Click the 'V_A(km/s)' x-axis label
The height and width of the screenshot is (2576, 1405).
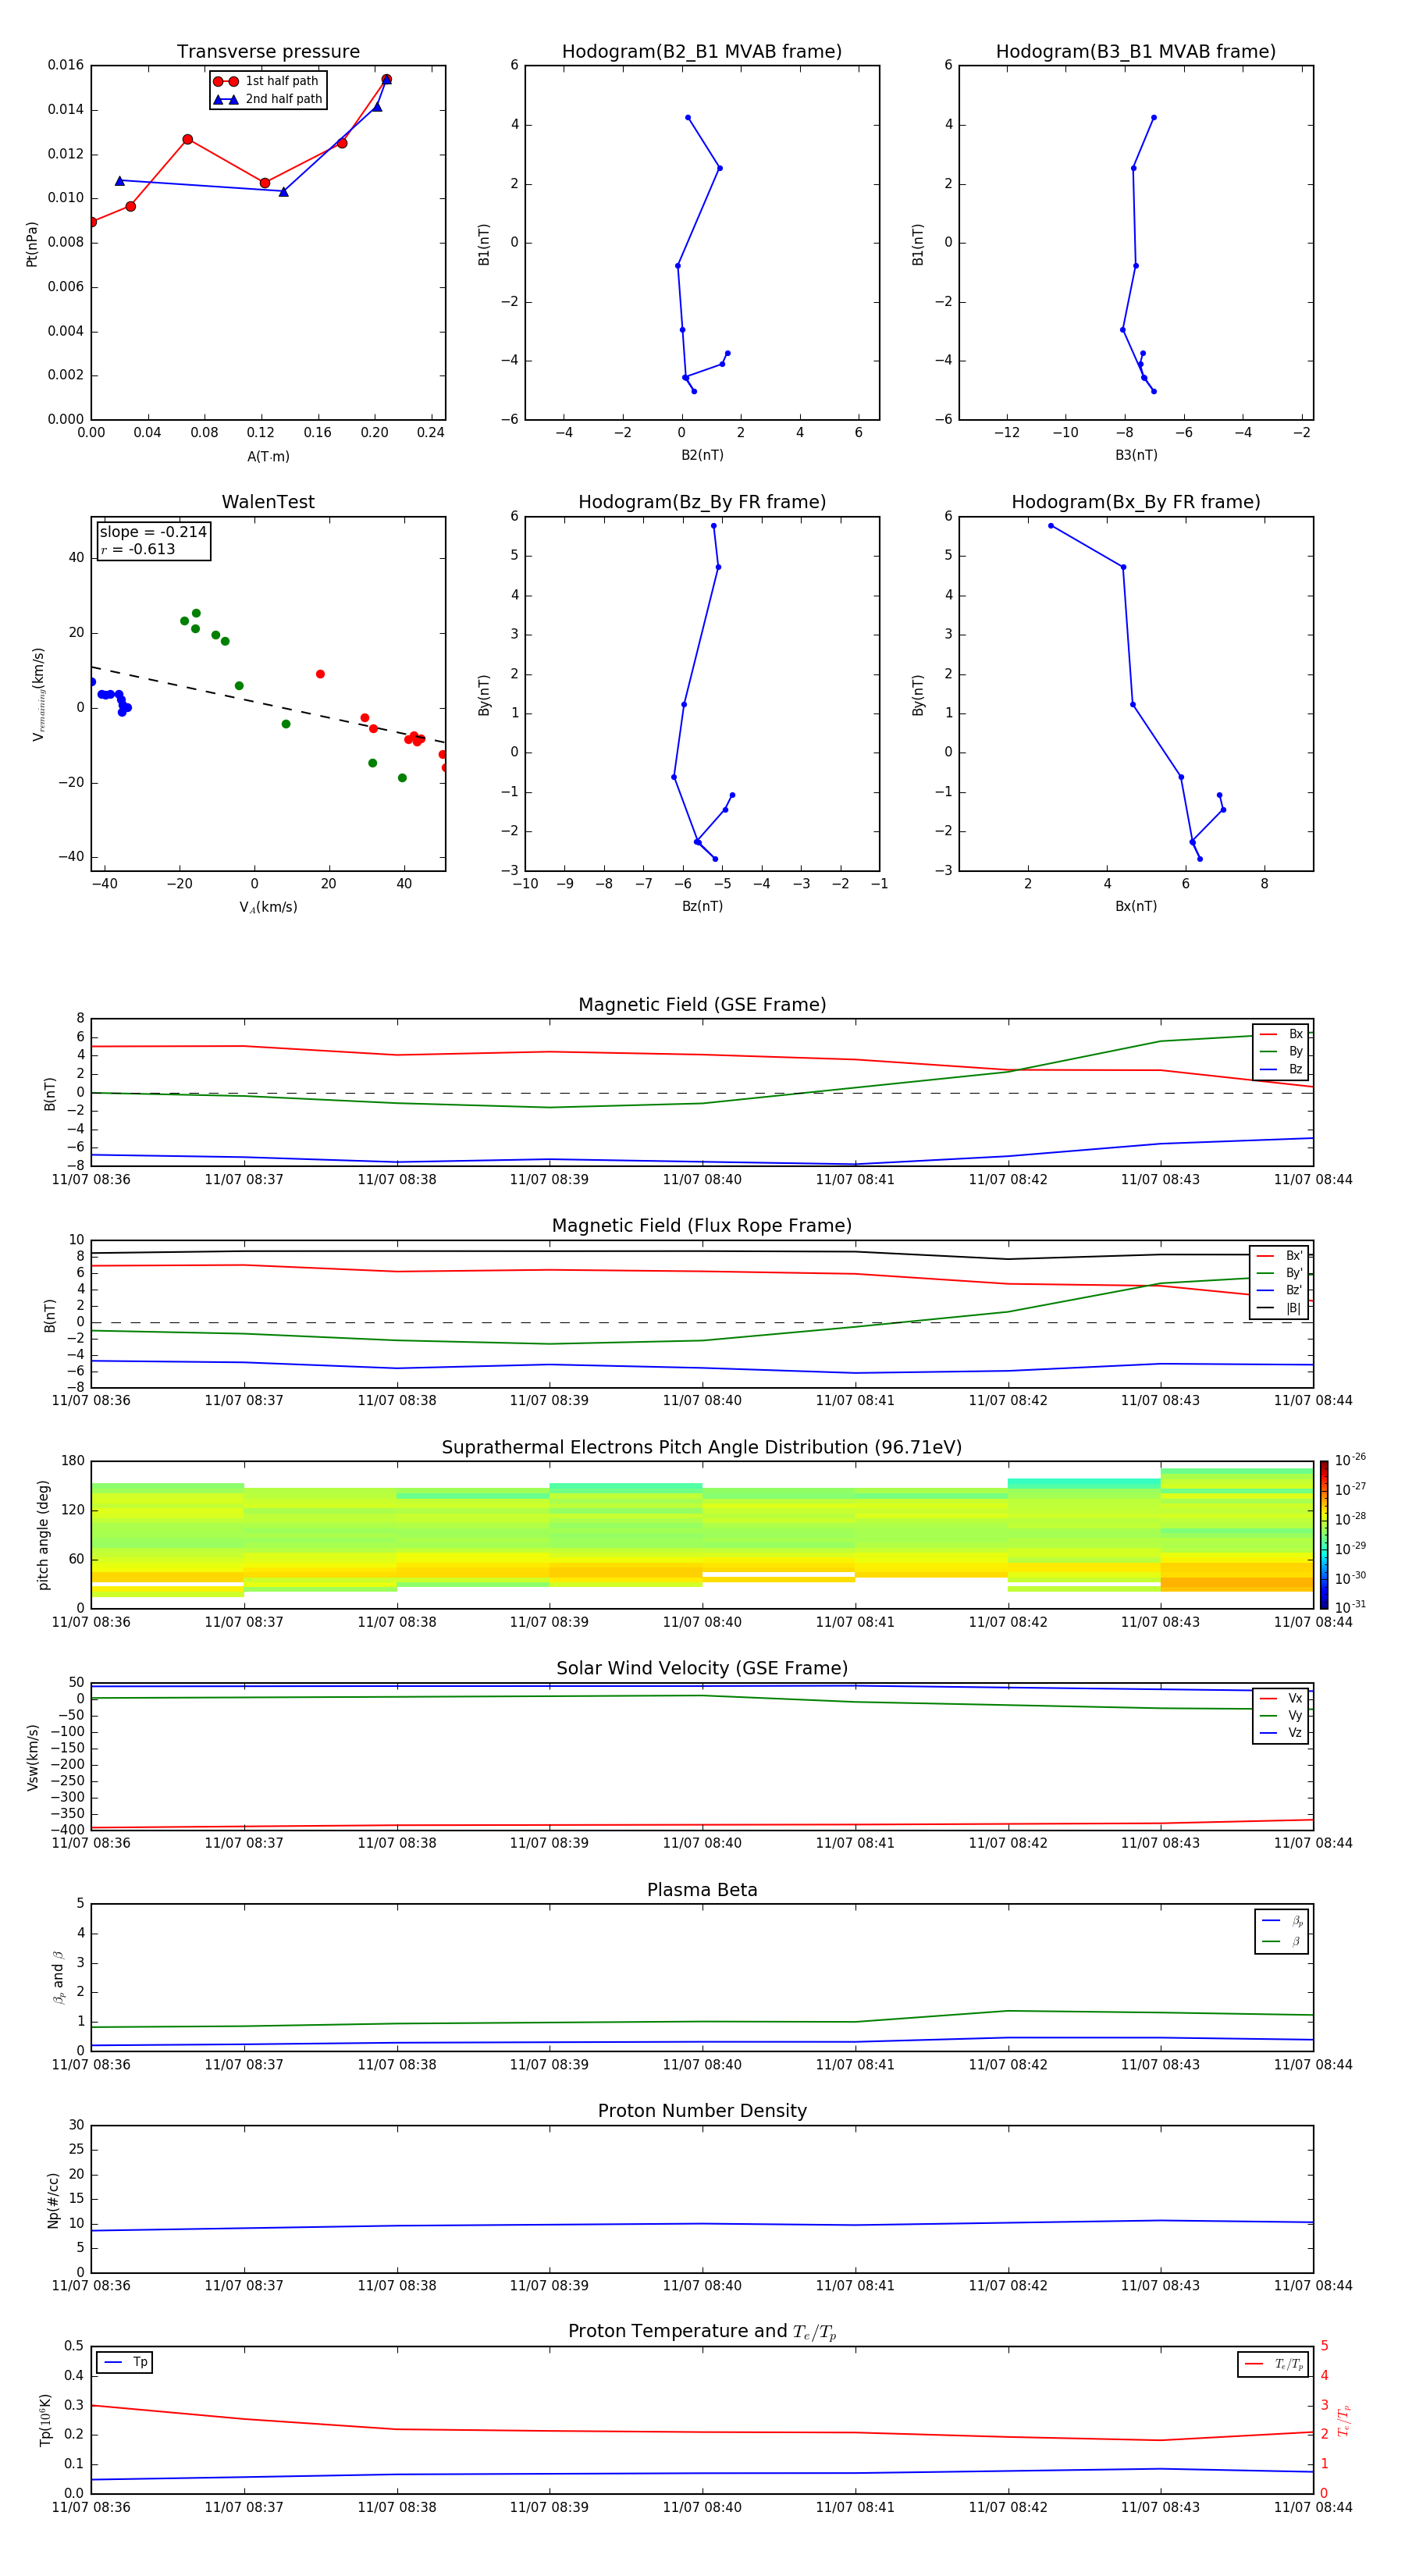point(268,907)
